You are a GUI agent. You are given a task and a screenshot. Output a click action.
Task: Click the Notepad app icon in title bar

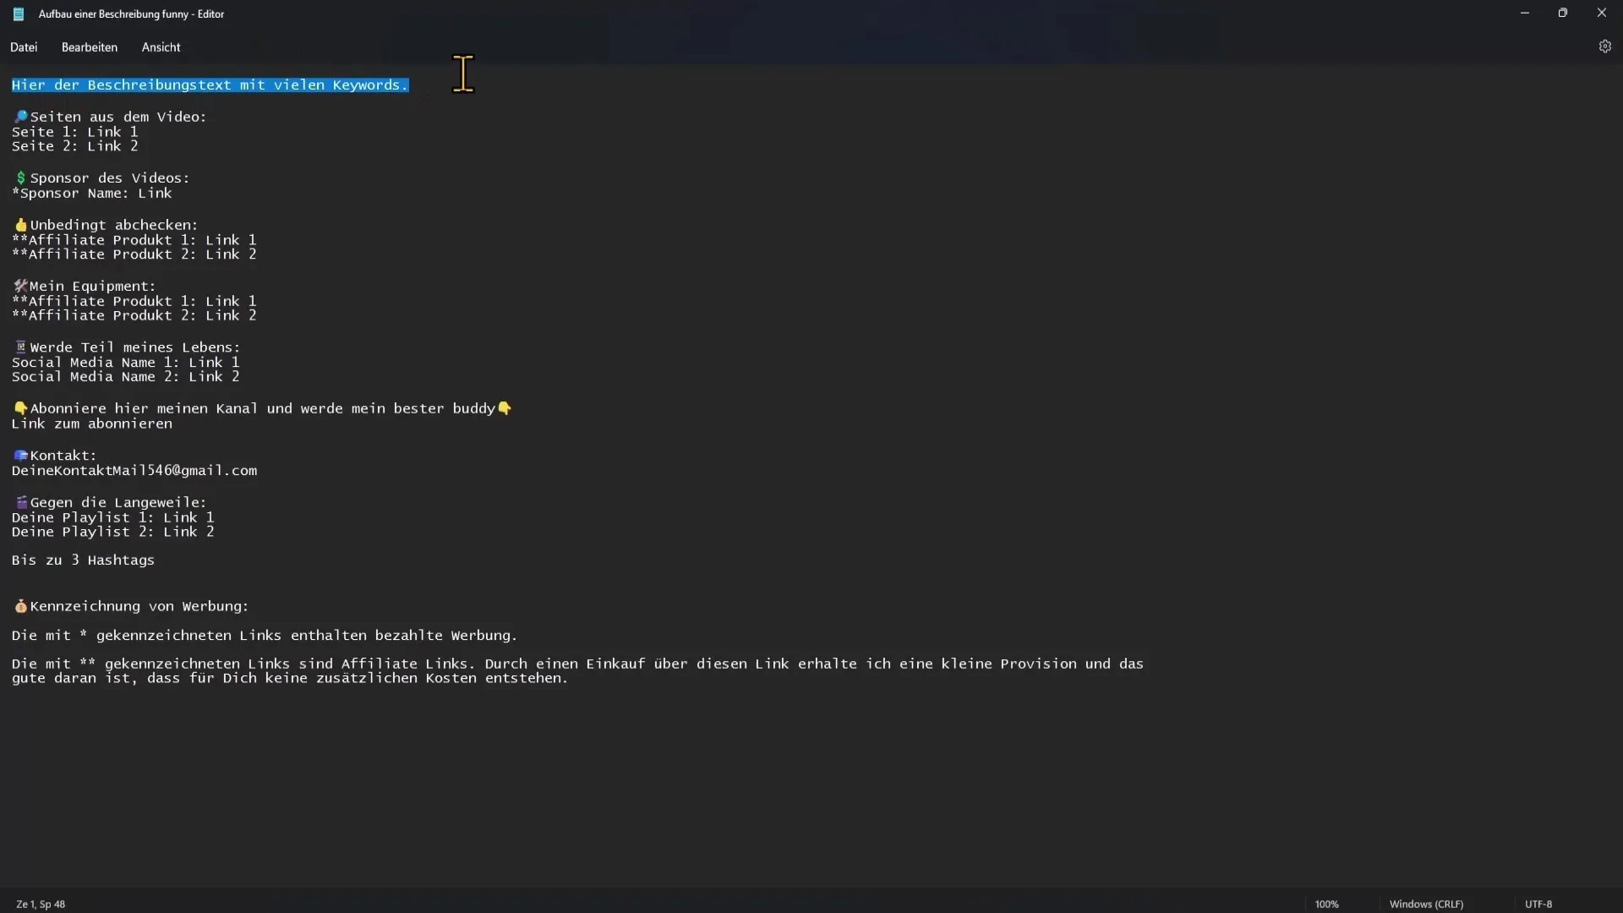19,14
